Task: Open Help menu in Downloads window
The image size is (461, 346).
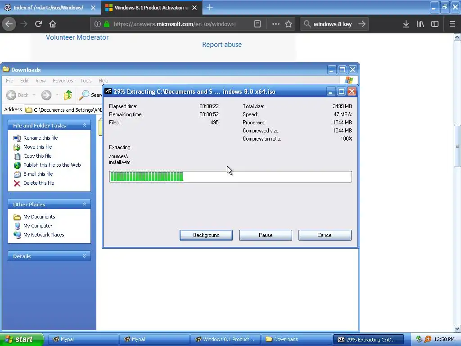Action: (x=103, y=81)
